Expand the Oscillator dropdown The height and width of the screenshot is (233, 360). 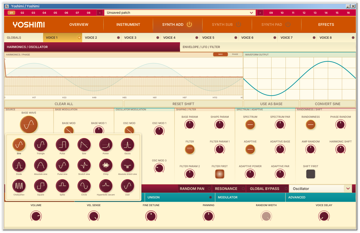click(x=320, y=189)
